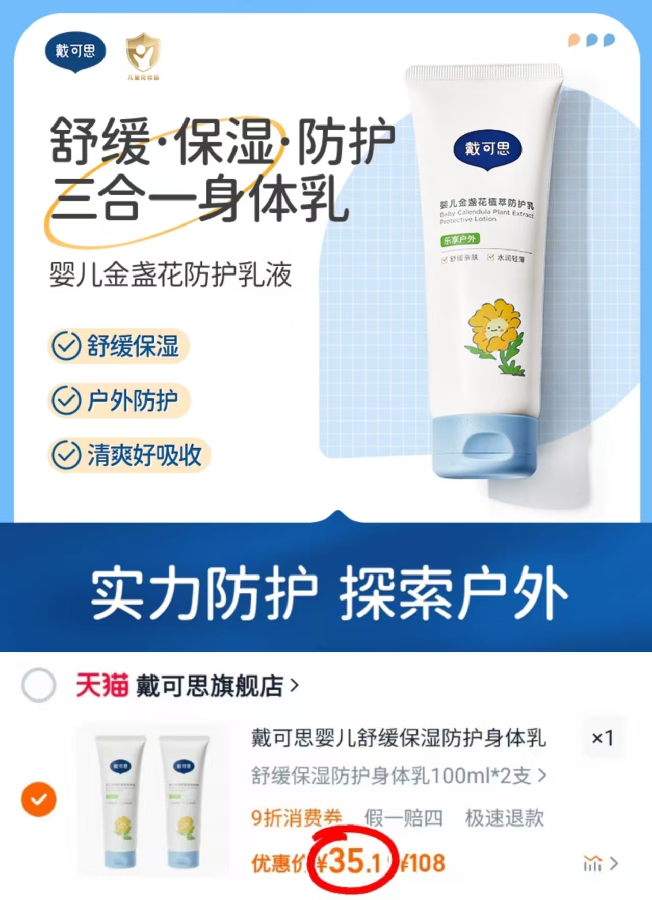Open the price trend chart icon

pos(592,863)
